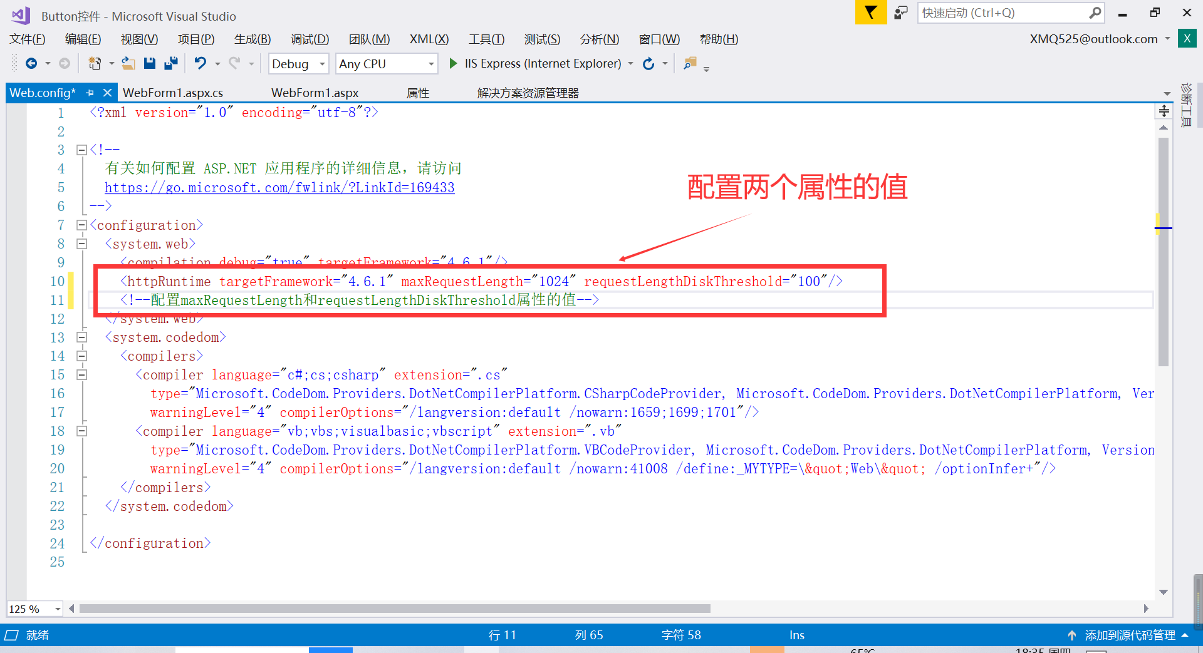Save the file with the floppy icon
This screenshot has width=1203, height=653.
pos(149,63)
